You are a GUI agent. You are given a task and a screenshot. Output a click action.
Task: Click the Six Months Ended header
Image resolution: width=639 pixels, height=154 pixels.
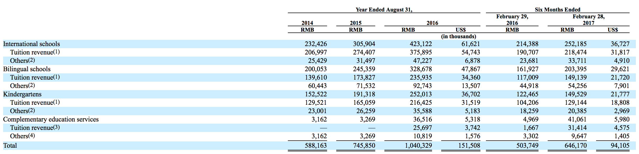pyautogui.click(x=557, y=10)
